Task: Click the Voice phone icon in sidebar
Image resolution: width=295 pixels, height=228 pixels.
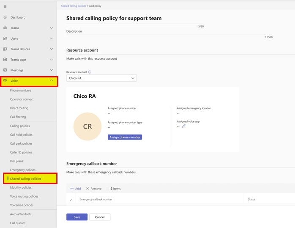Action: 5,80
